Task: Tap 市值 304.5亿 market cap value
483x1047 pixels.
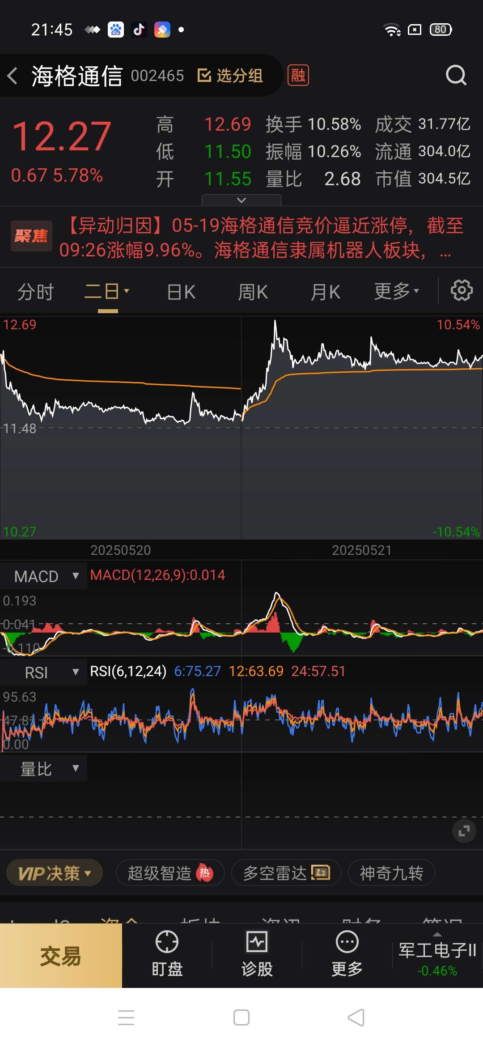Action: (423, 179)
